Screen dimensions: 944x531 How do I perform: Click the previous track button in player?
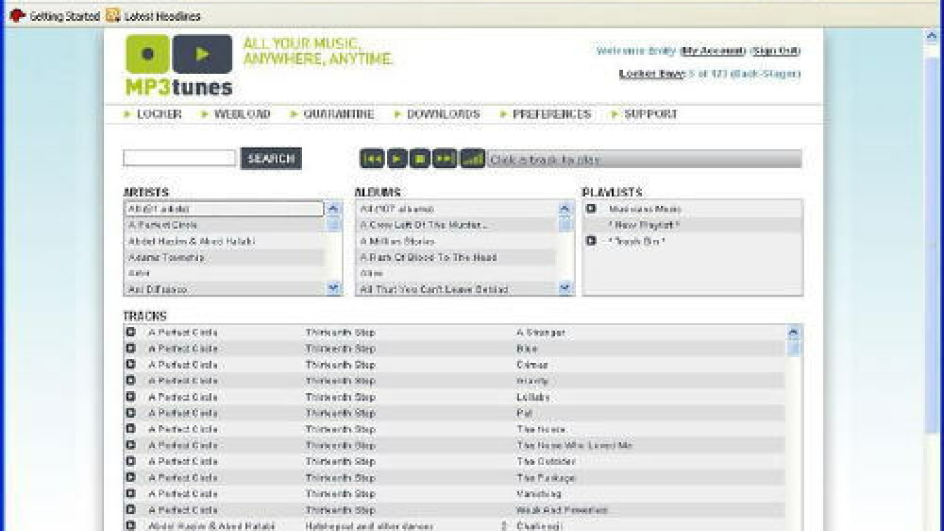372,159
